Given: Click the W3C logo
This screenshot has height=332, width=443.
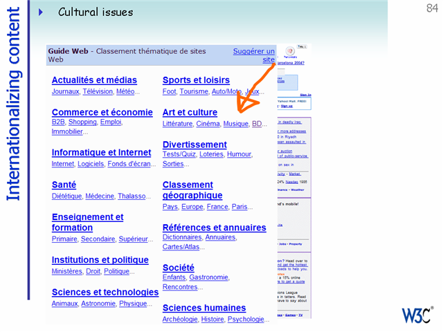Looking at the screenshot, I should 414,315.
